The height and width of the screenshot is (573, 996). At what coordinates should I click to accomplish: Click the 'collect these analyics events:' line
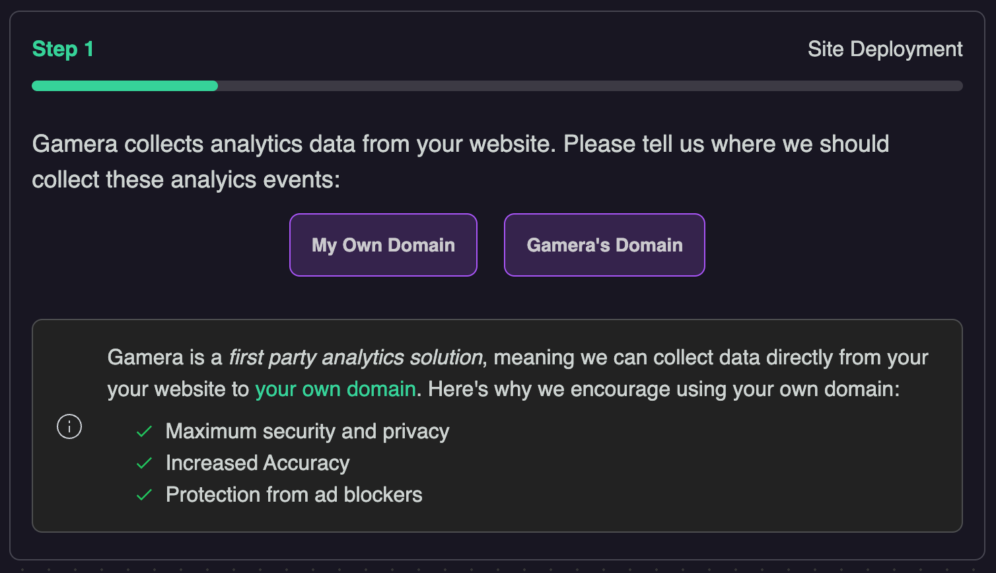pyautogui.click(x=186, y=180)
